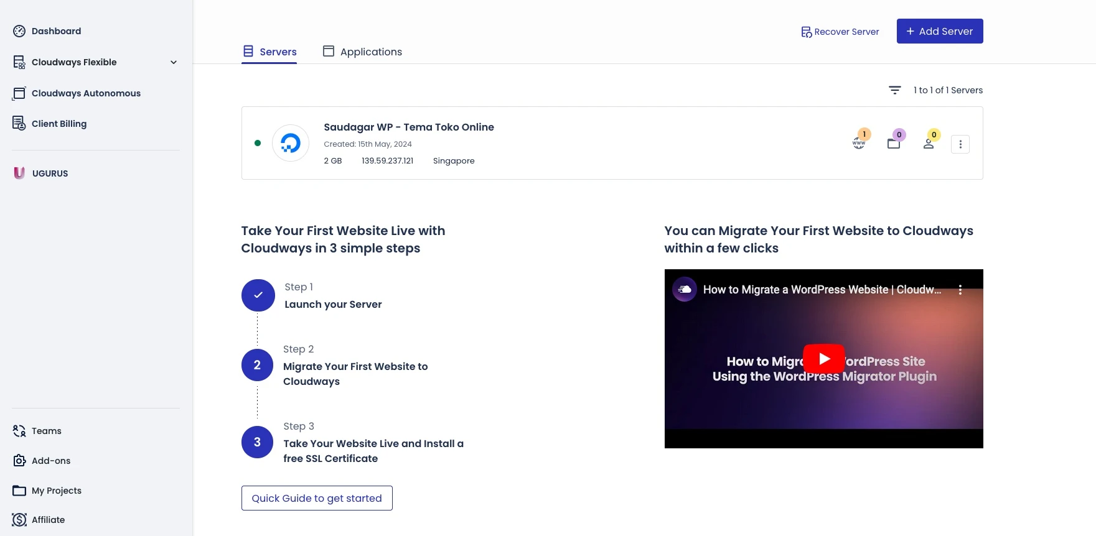The height and width of the screenshot is (536, 1096).
Task: Expand the Cloudways Flexible chevron
Action: (174, 62)
